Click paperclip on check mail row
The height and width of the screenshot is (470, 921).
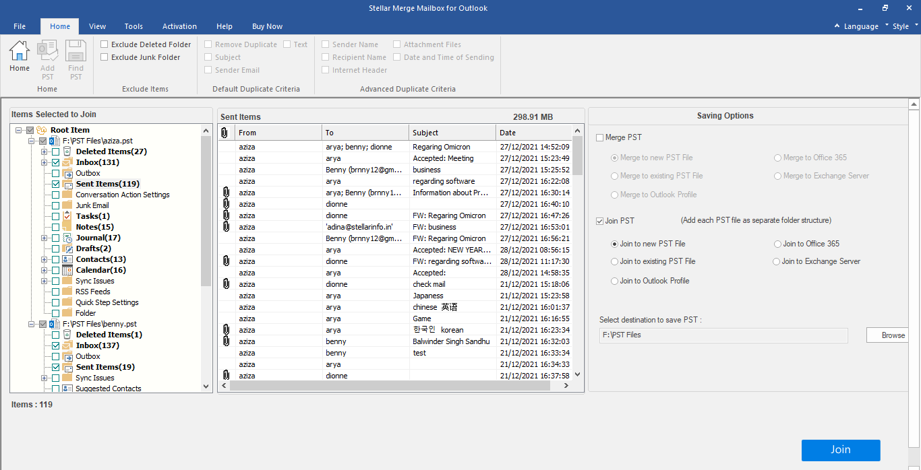pos(226,284)
